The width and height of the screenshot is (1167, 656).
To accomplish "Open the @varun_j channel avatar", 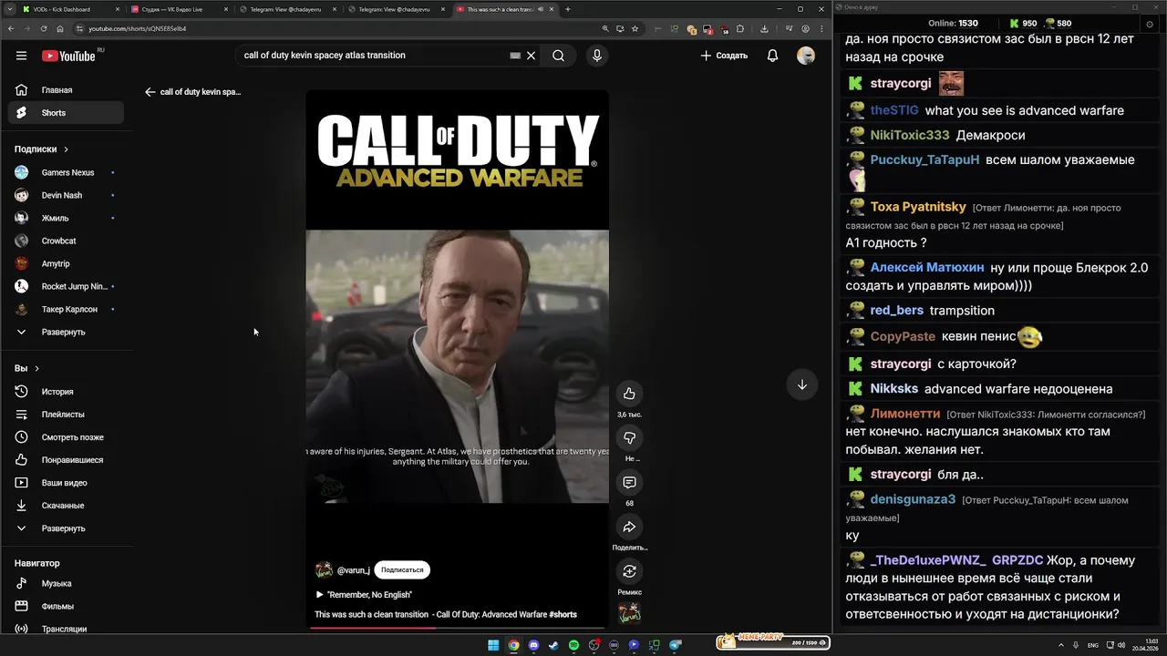I will point(324,570).
